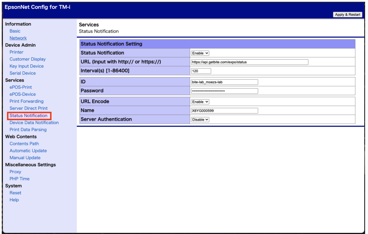This screenshot has height=234, width=368.
Task: Open Customer Display settings
Action: [x=28, y=59]
